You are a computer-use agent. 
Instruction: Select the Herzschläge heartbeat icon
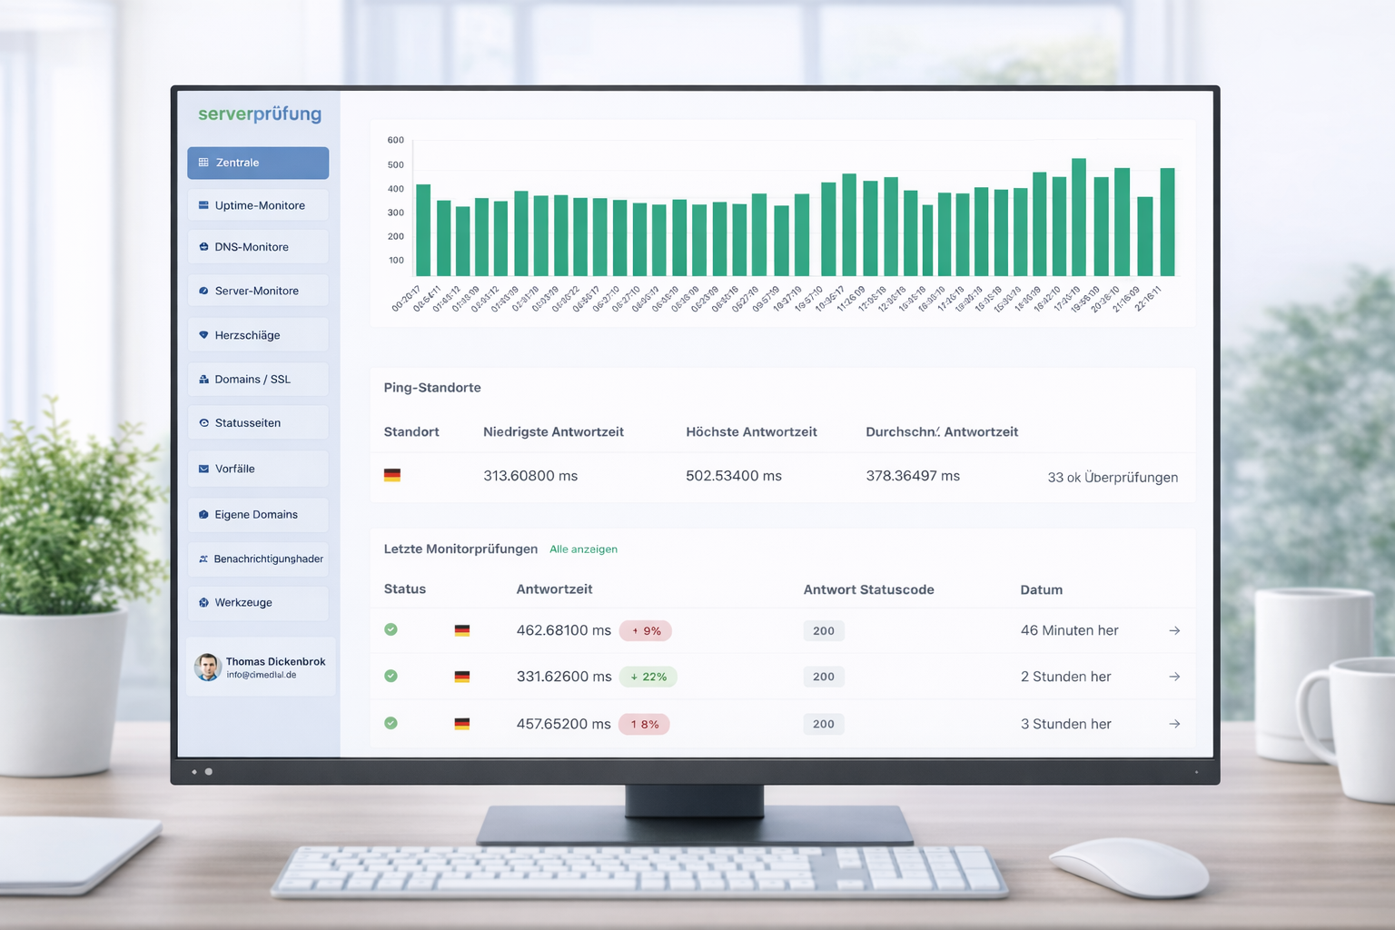pyautogui.click(x=203, y=334)
